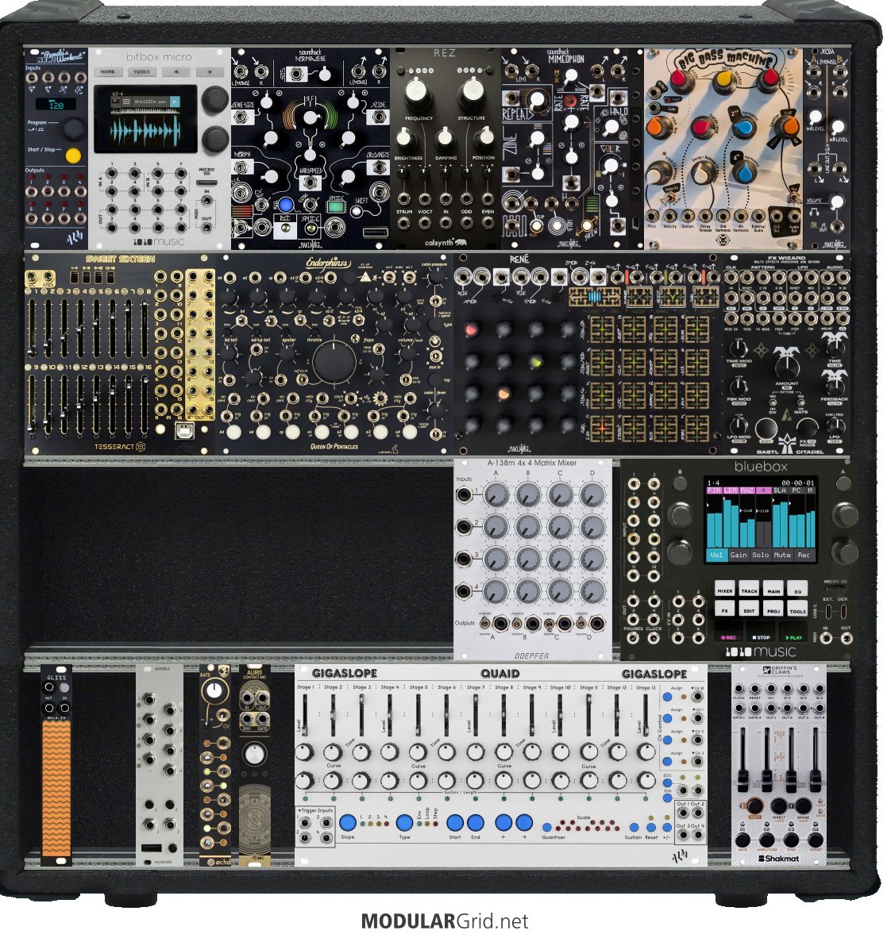Click the Type button on Quaid Gigaslope
Screen dimensions: 891x938
pyautogui.click(x=405, y=822)
